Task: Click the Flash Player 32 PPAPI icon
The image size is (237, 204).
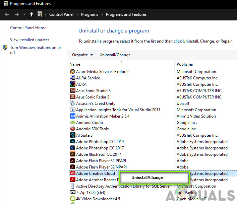Action: (72, 160)
